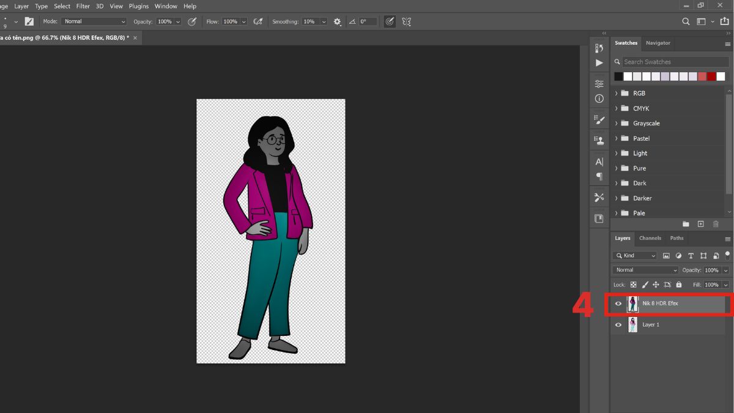This screenshot has height=413, width=734.
Task: Open the Window menu
Action: point(166,6)
